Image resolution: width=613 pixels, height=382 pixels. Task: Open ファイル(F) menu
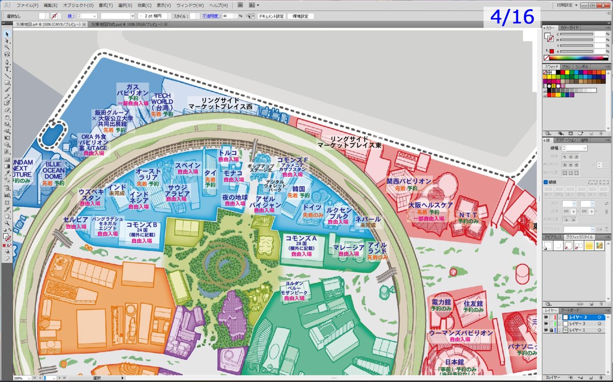tap(28, 5)
